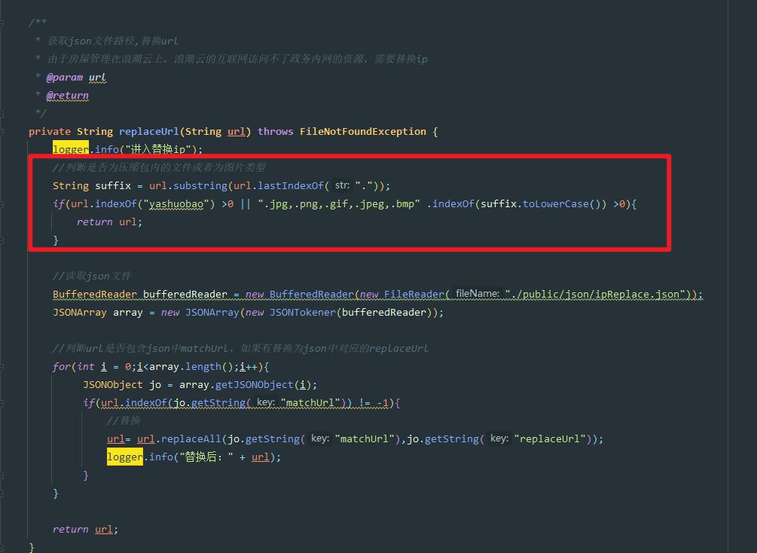Screen dimensions: 757x553
Task: Collapse the for loop fold marker
Action: (x=2, y=367)
